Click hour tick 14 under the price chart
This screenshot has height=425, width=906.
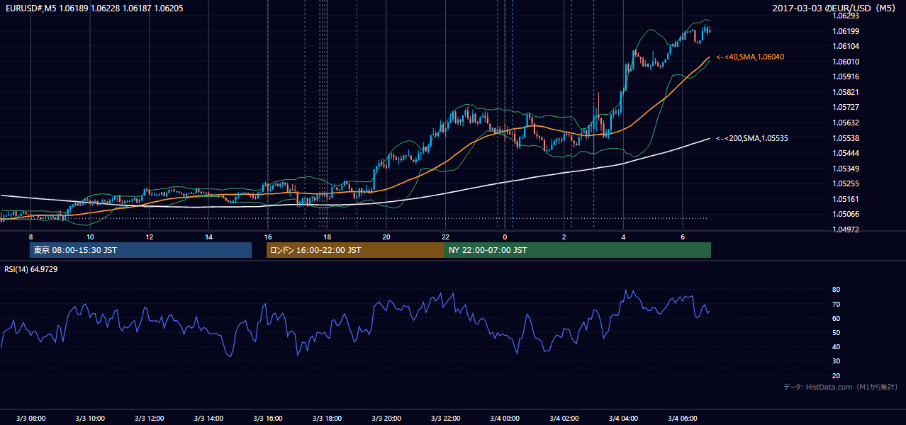[x=208, y=237]
